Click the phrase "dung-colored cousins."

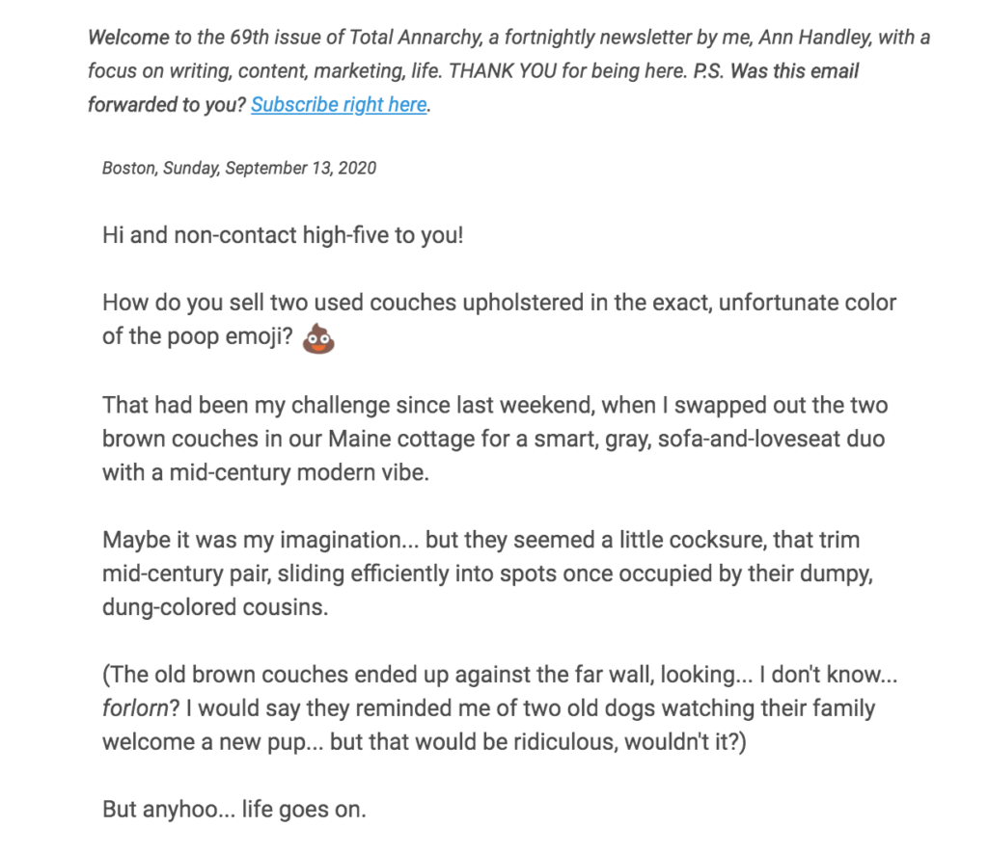tap(215, 607)
